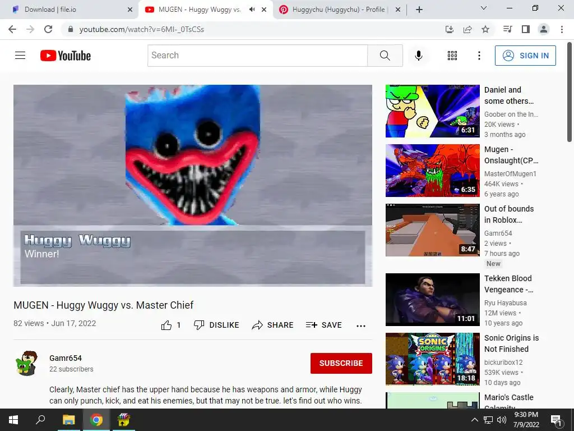Open 'Mugen - Onslaught' video title
The image size is (574, 431).
511,155
